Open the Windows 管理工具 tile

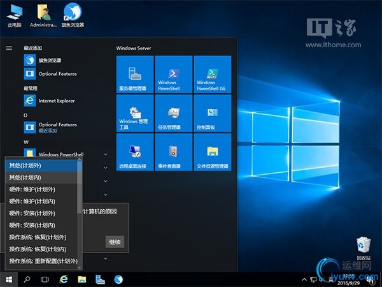tap(135, 114)
